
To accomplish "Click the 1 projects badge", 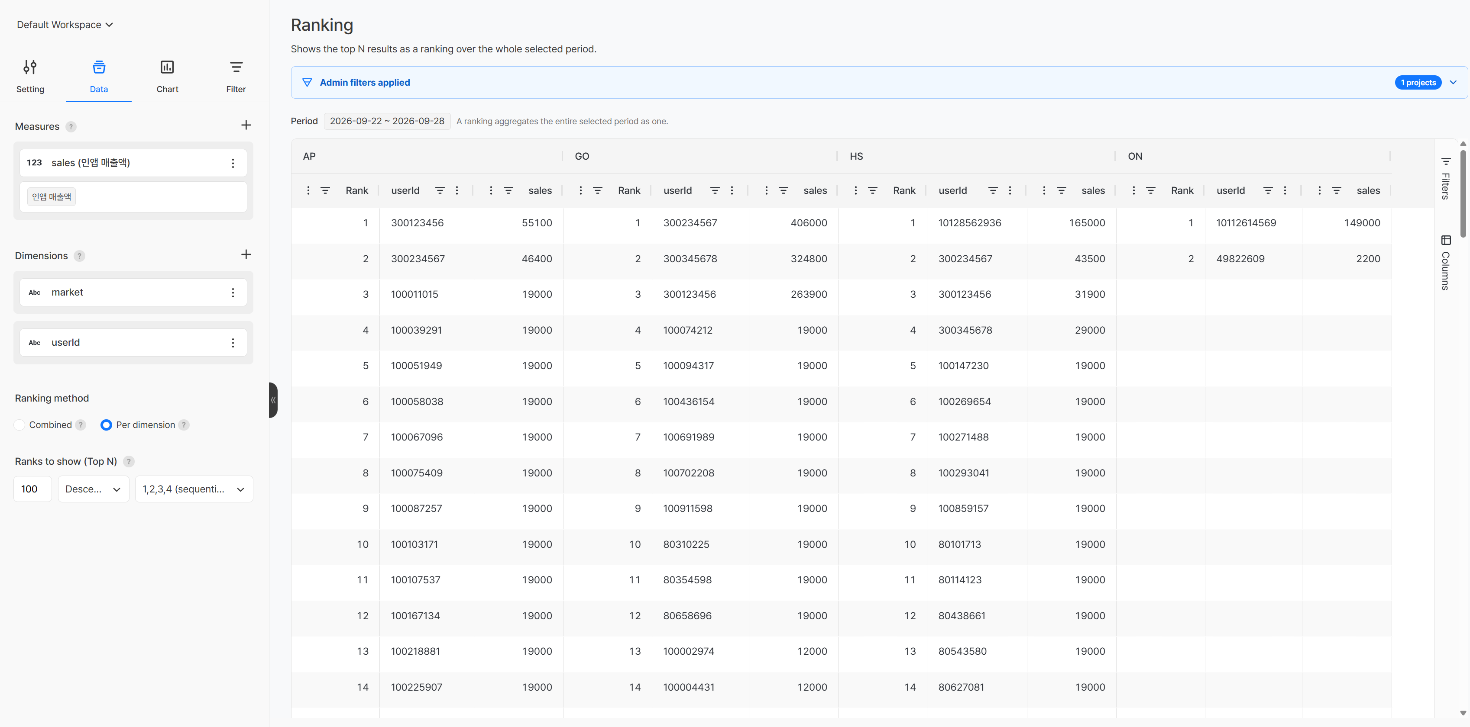I will point(1418,83).
